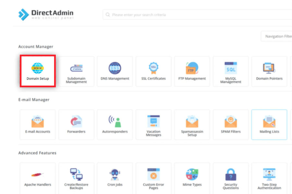Open Apache Handlers
The image size is (292, 194).
coord(38,178)
